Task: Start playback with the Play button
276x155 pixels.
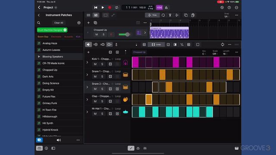Action: click(103, 8)
